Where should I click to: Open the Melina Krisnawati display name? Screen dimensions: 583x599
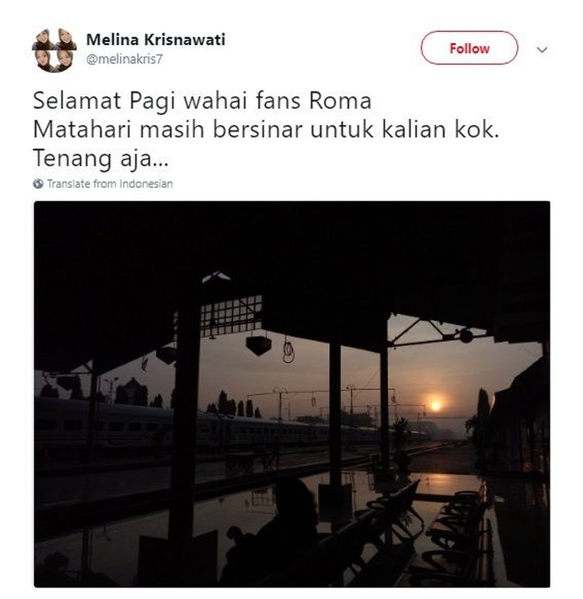point(155,40)
